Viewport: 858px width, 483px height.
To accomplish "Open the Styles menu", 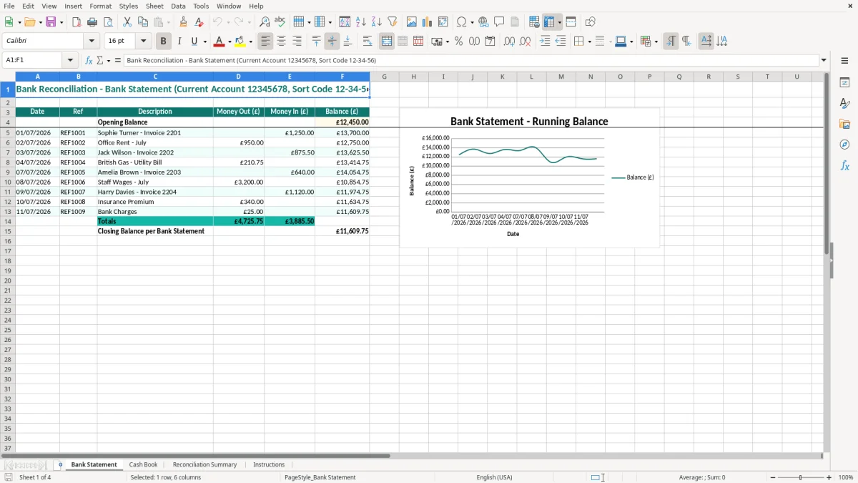I will (129, 6).
